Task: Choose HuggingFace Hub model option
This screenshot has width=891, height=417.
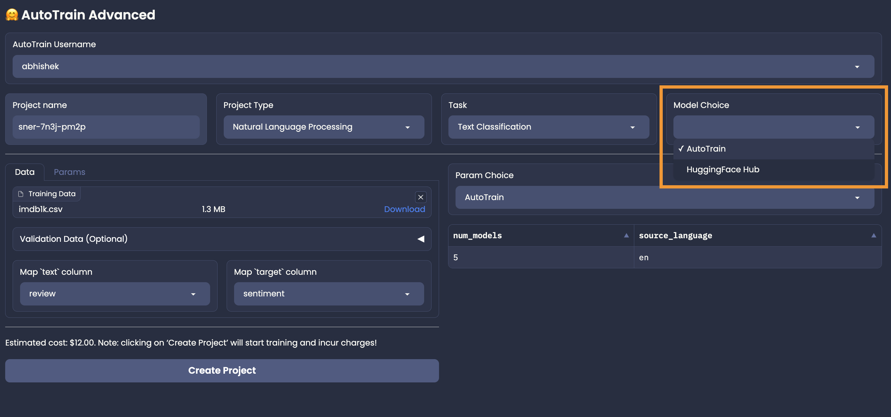Action: (723, 169)
